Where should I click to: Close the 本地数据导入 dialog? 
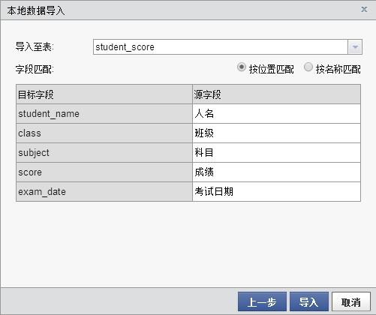click(364, 10)
